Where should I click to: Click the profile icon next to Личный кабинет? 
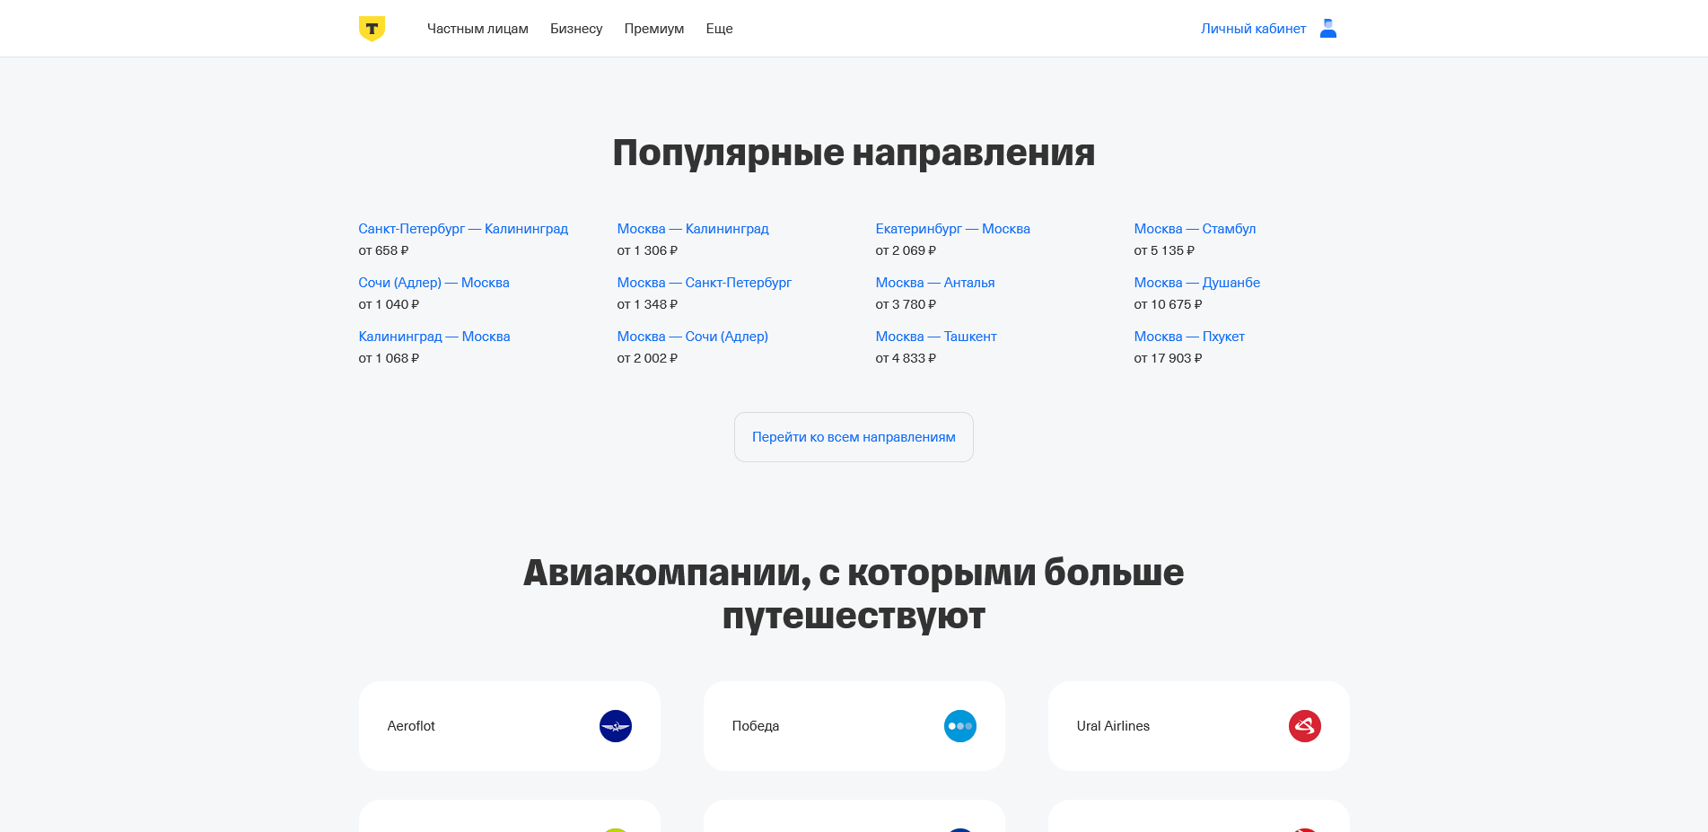1327,28
